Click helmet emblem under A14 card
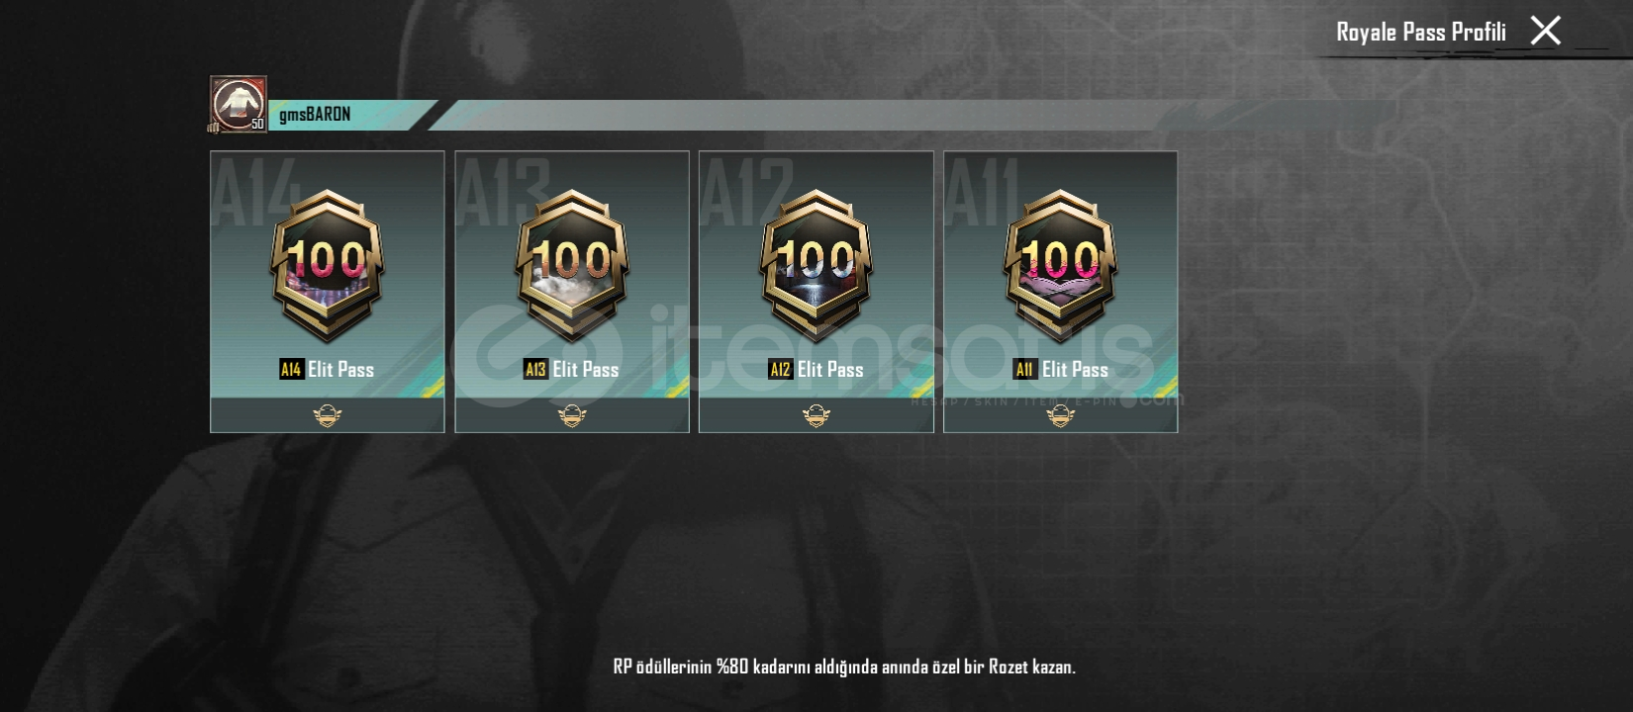Image resolution: width=1633 pixels, height=712 pixels. (x=328, y=416)
